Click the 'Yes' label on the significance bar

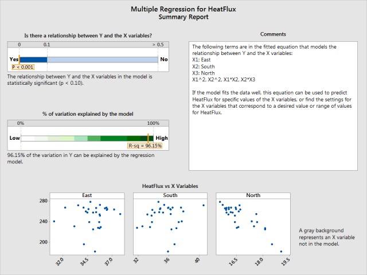pos(14,59)
